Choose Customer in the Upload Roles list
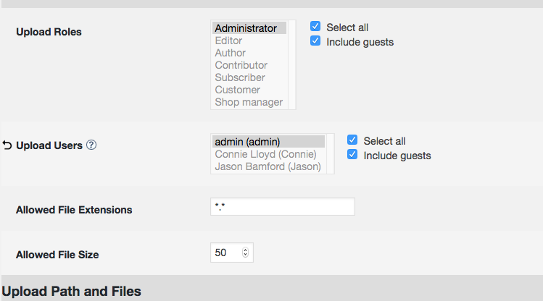The width and height of the screenshot is (543, 301). tap(249, 90)
